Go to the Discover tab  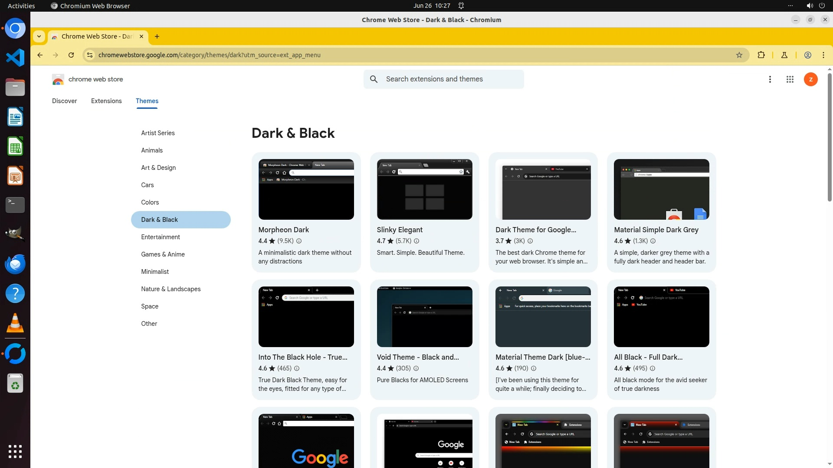(64, 101)
